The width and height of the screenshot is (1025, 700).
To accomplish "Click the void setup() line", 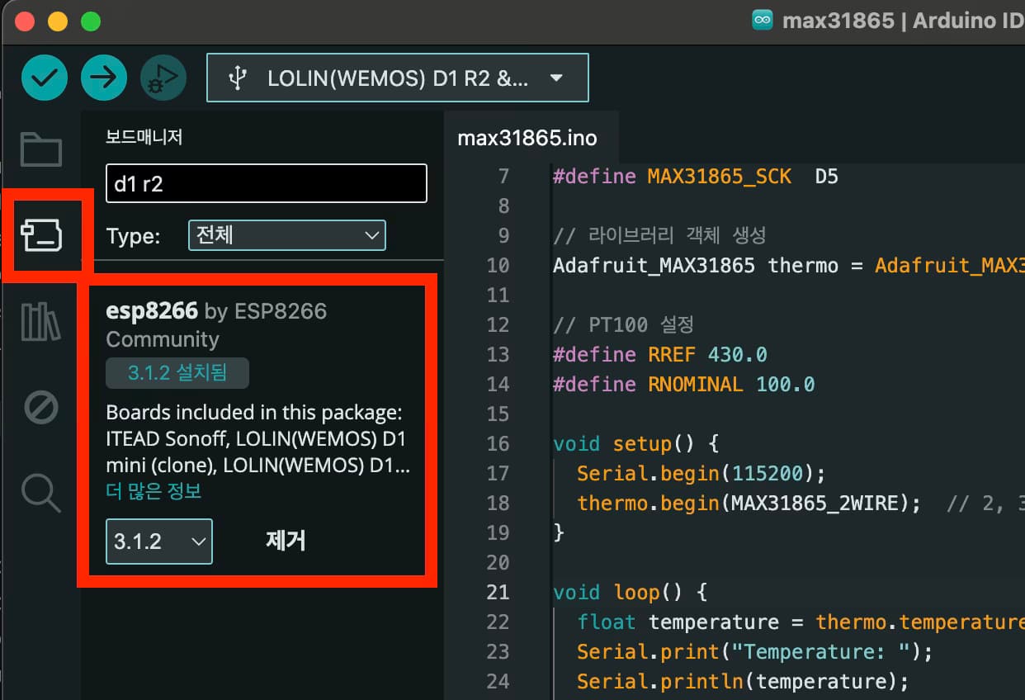I will click(635, 443).
